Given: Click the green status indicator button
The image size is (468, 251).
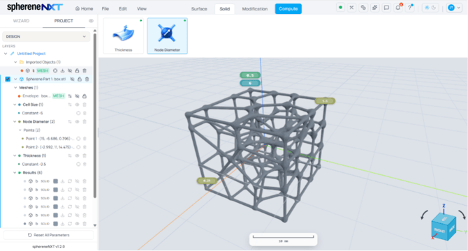Looking at the screenshot, I should coord(340,8).
